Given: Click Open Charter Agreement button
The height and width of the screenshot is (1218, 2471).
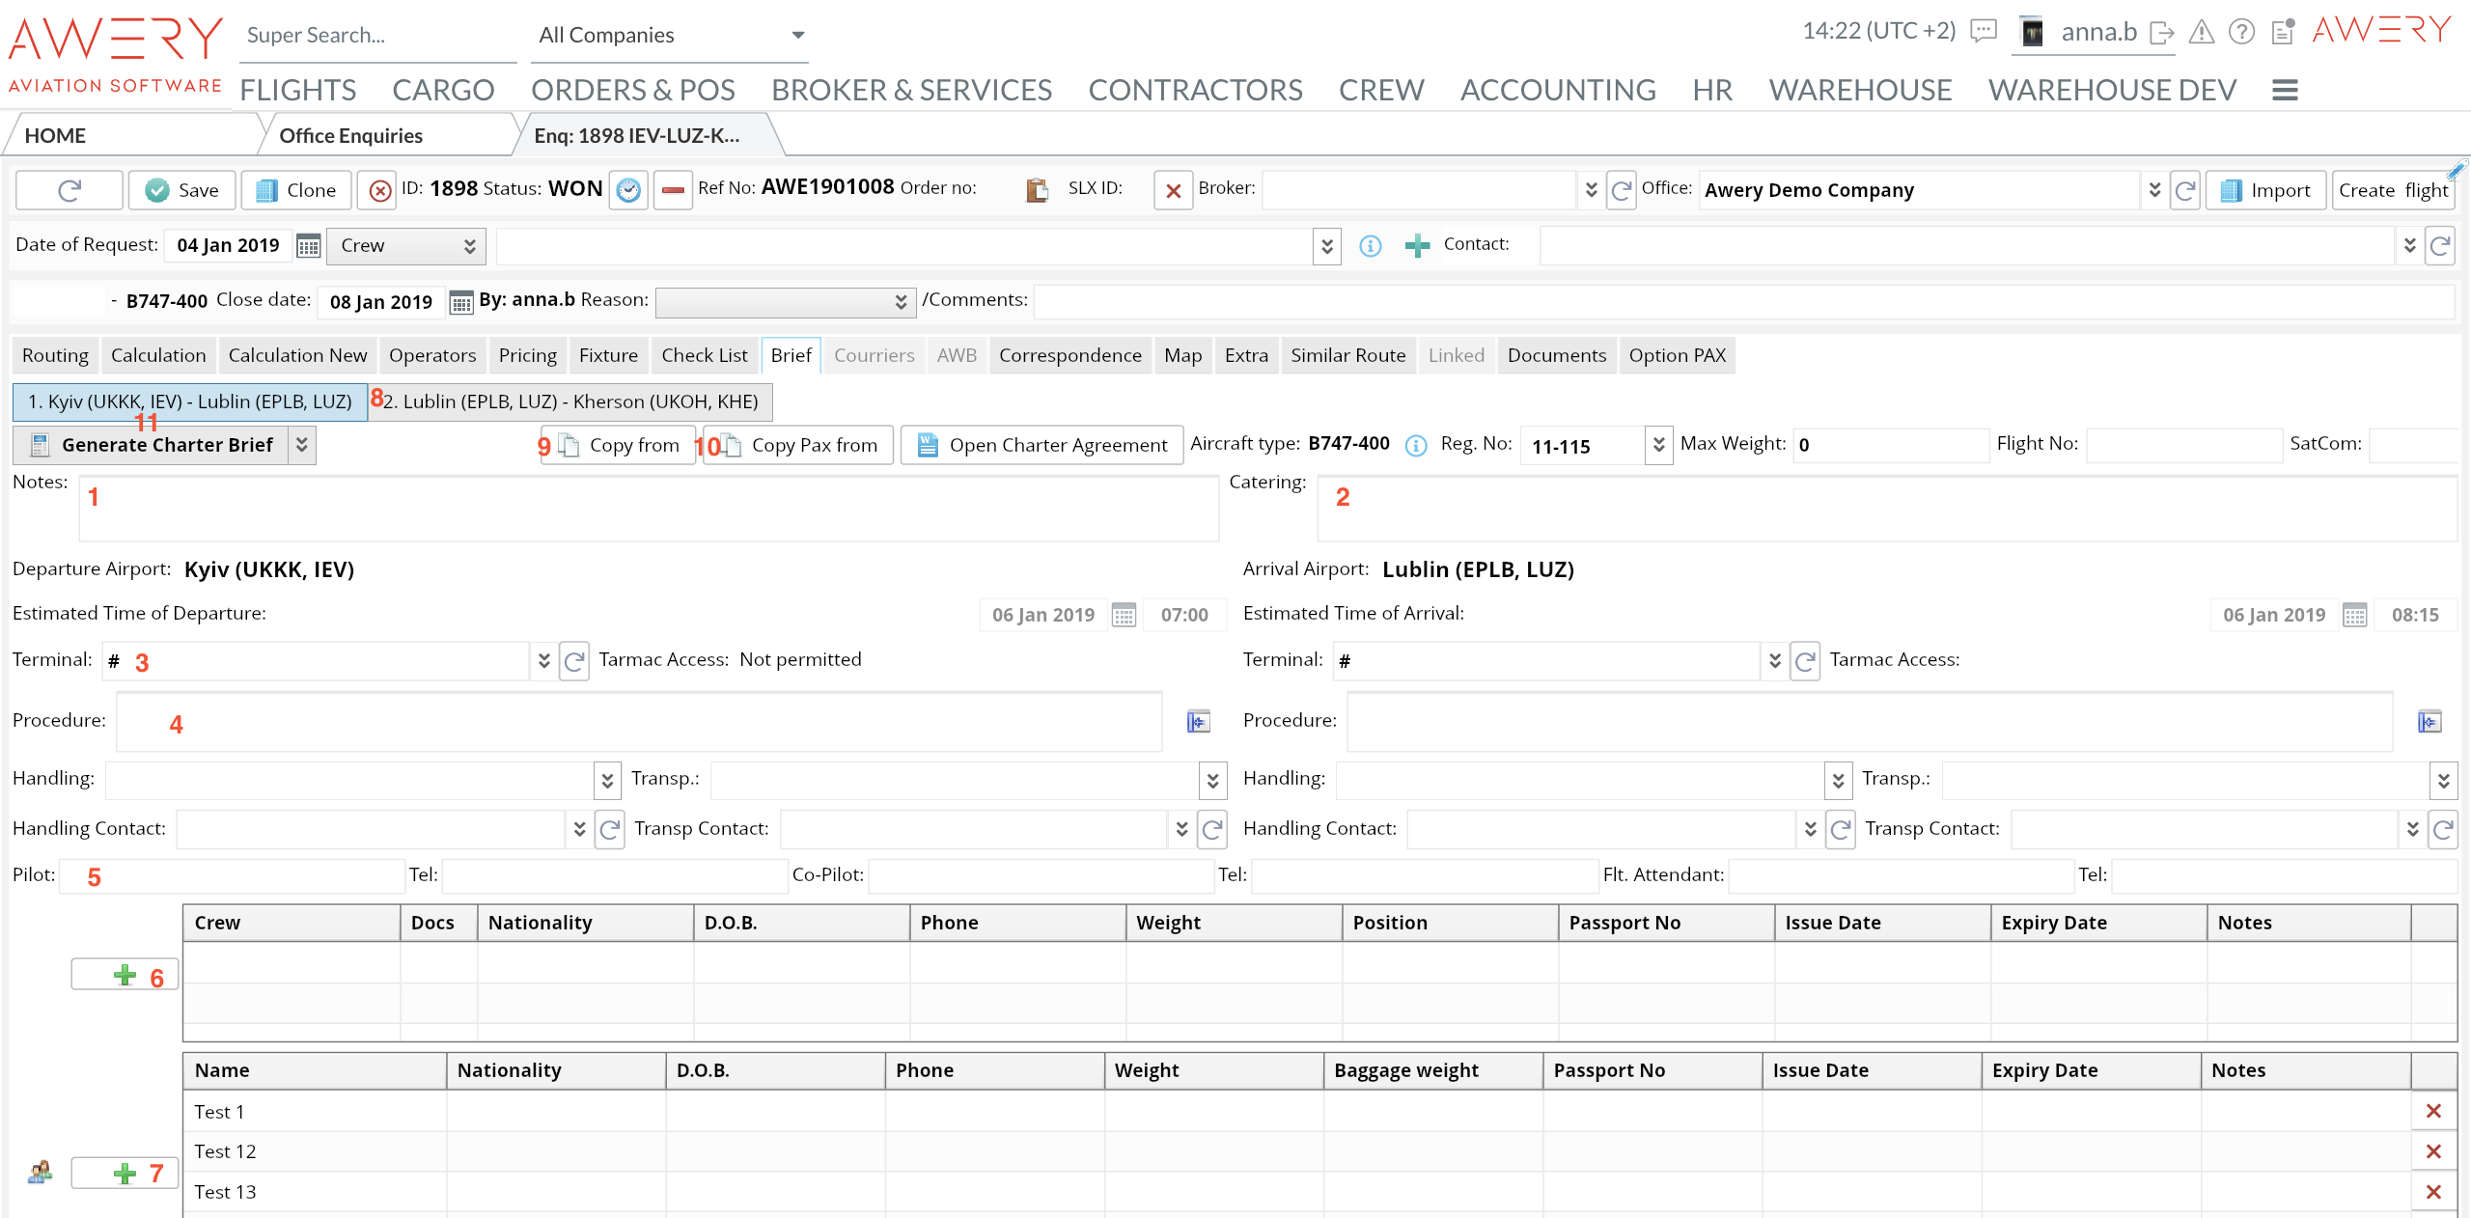Looking at the screenshot, I should click(x=1041, y=445).
